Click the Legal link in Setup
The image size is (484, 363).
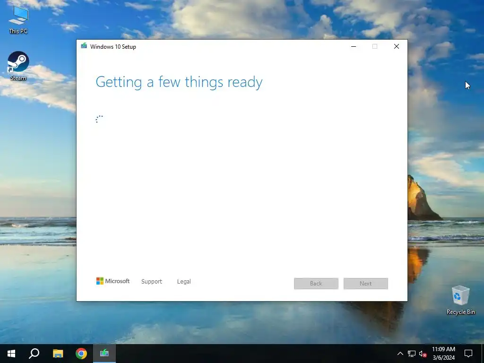[x=184, y=282]
